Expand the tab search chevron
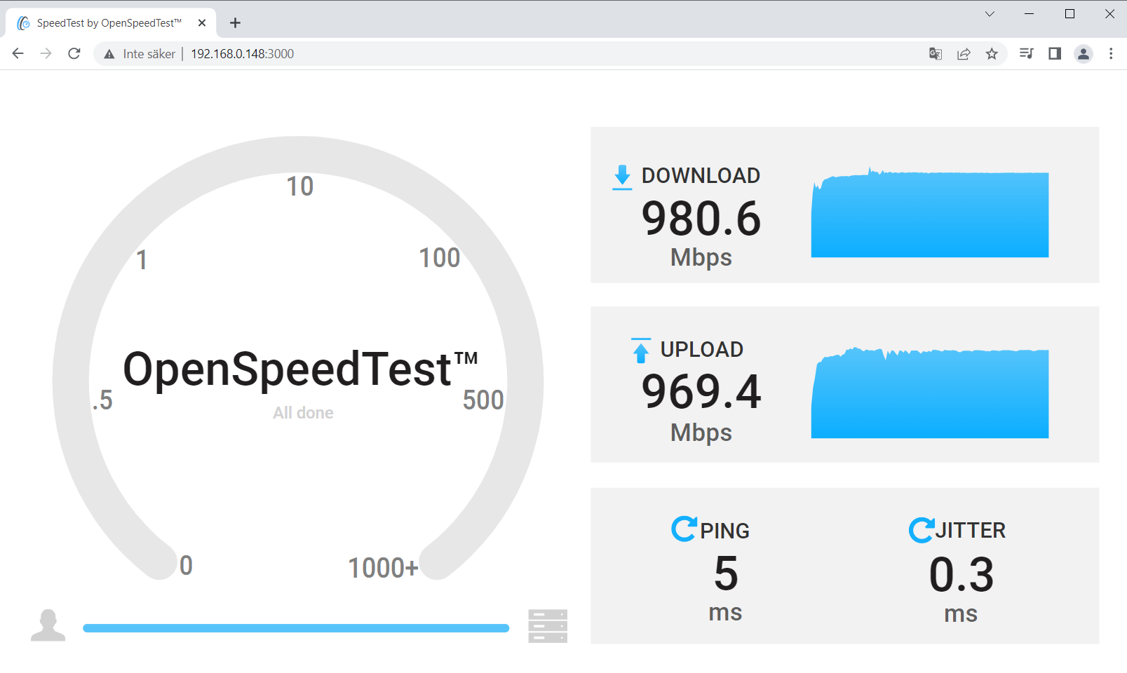1127x673 pixels. pos(990,14)
